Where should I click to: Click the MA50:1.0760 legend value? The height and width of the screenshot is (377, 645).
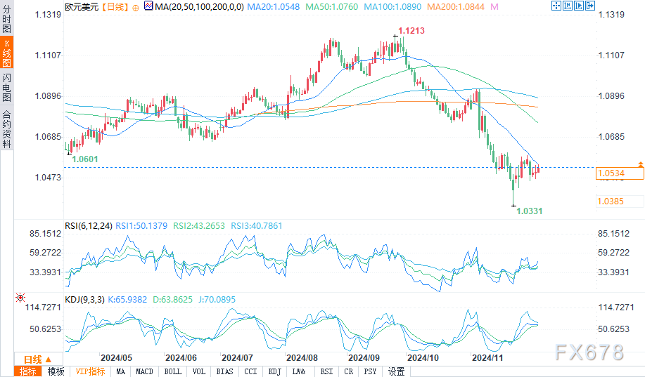point(331,7)
